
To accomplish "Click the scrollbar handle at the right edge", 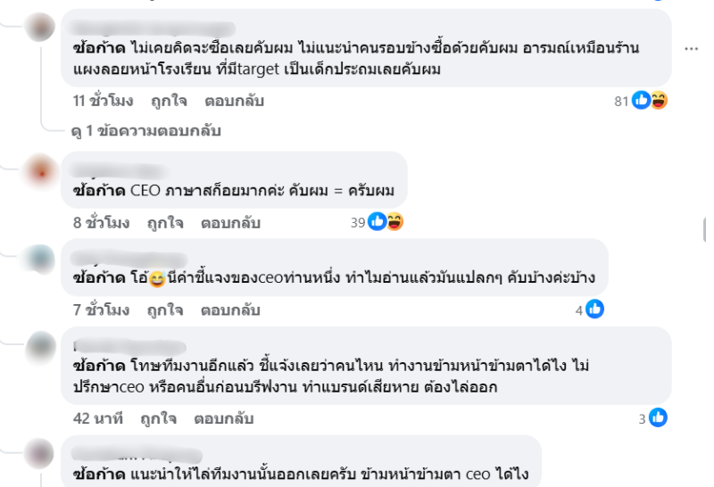I will coord(705,229).
